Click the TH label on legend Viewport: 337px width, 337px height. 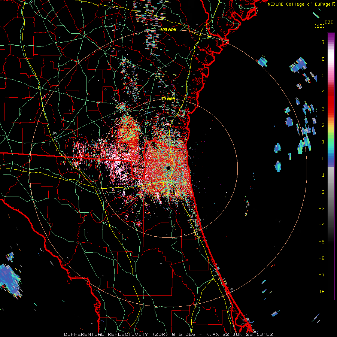click(322, 291)
